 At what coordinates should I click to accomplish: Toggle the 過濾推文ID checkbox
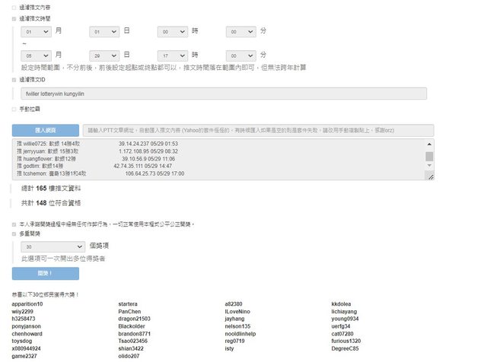[x=14, y=79]
